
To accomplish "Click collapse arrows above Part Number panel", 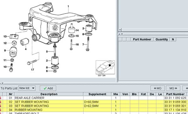I will [x=121, y=34].
